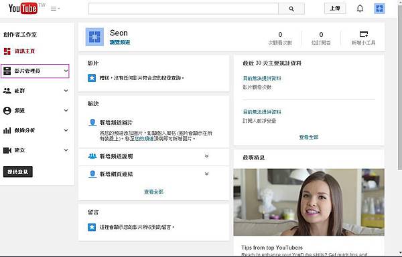402x257 pixels.
Task: Click the icon beside 新增網頁連結
Action: pyautogui.click(x=92, y=174)
